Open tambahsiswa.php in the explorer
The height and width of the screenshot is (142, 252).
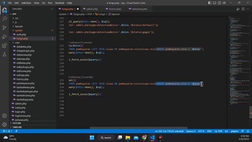[26, 95]
